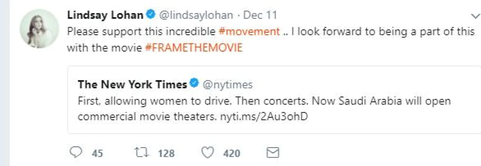Click the 45 replies count
The image size is (481, 166).
[97, 154]
